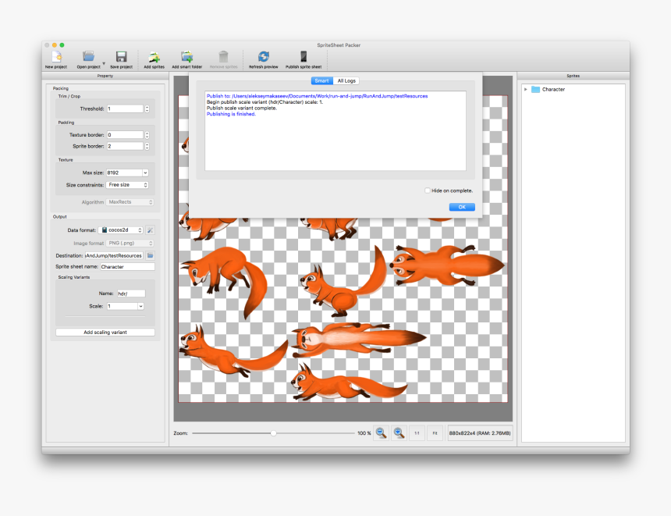The width and height of the screenshot is (671, 516).
Task: Open the Size constraints dropdown
Action: tap(129, 185)
